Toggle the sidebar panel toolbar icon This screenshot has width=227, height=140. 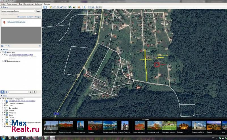point(45,7)
